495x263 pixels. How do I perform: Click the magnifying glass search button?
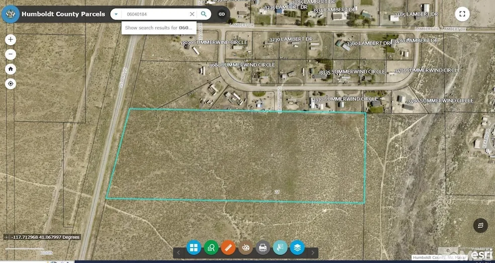pos(204,14)
